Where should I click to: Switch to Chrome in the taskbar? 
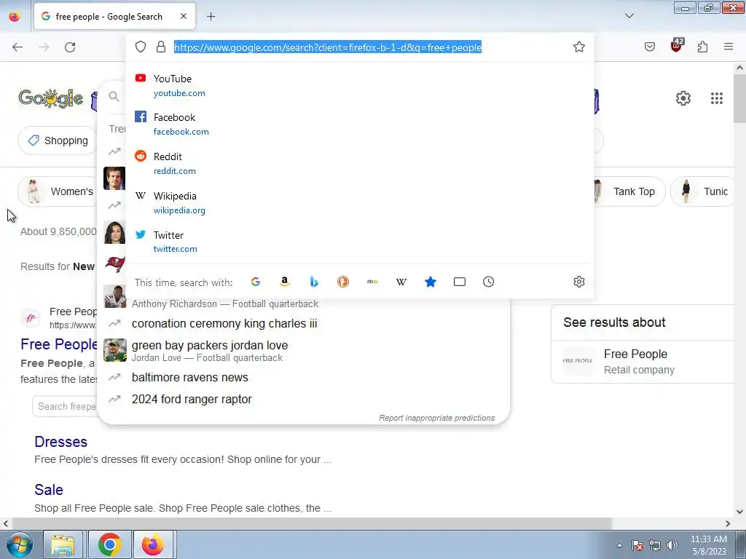pyautogui.click(x=109, y=544)
